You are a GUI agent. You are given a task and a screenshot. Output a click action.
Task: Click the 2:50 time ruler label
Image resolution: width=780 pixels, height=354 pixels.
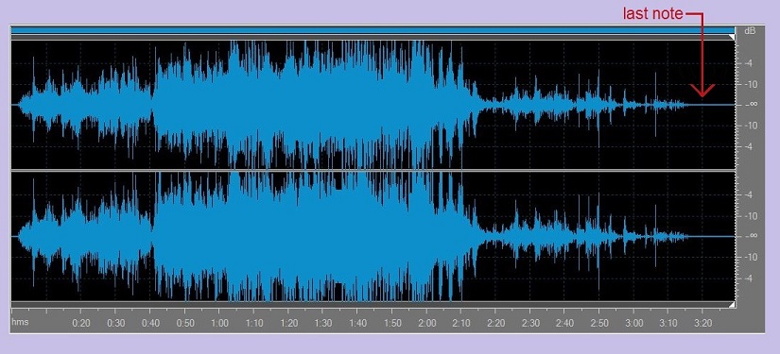click(x=599, y=323)
